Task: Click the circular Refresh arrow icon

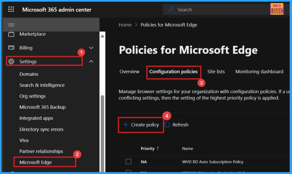Action: tap(167, 125)
